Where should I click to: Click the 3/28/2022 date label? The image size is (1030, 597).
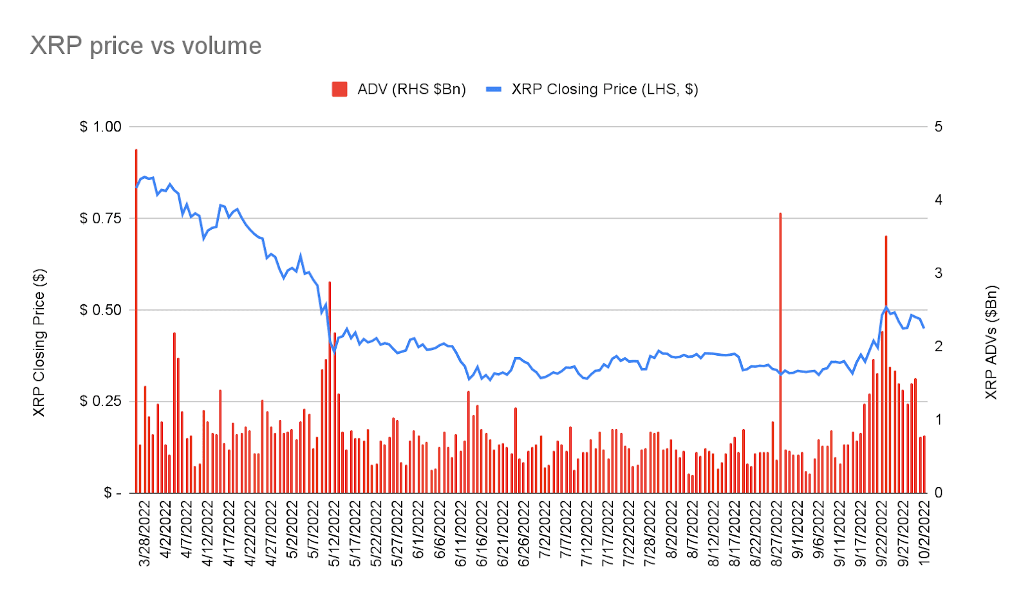[x=145, y=534]
